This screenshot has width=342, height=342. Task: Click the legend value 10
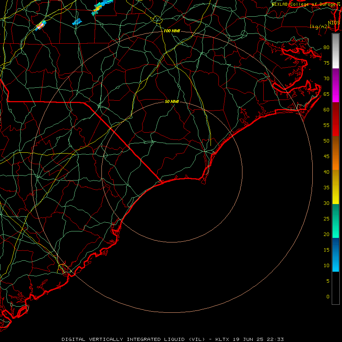pyautogui.click(x=326, y=266)
